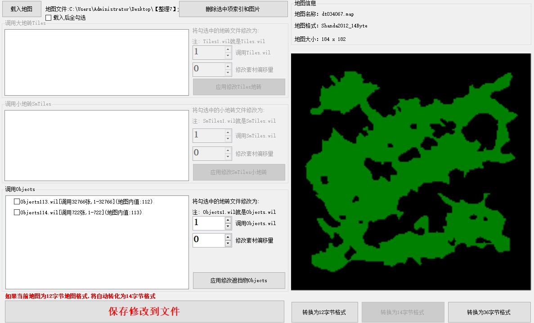The height and width of the screenshot is (323, 534).
Task: Click 删除选中项索引和图片 button
Action: coord(233,9)
